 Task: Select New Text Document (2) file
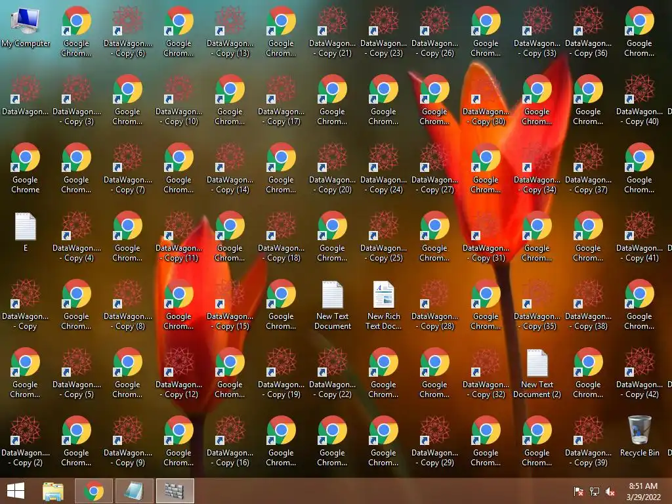pos(537,373)
